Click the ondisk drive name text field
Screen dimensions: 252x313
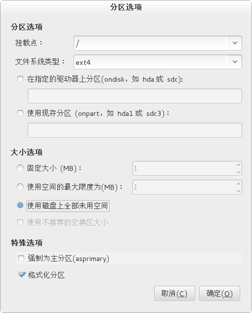coord(135,96)
